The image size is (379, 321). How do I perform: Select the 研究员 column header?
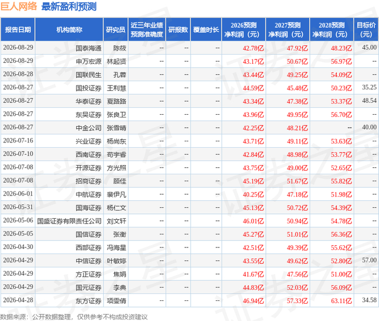[115, 30]
